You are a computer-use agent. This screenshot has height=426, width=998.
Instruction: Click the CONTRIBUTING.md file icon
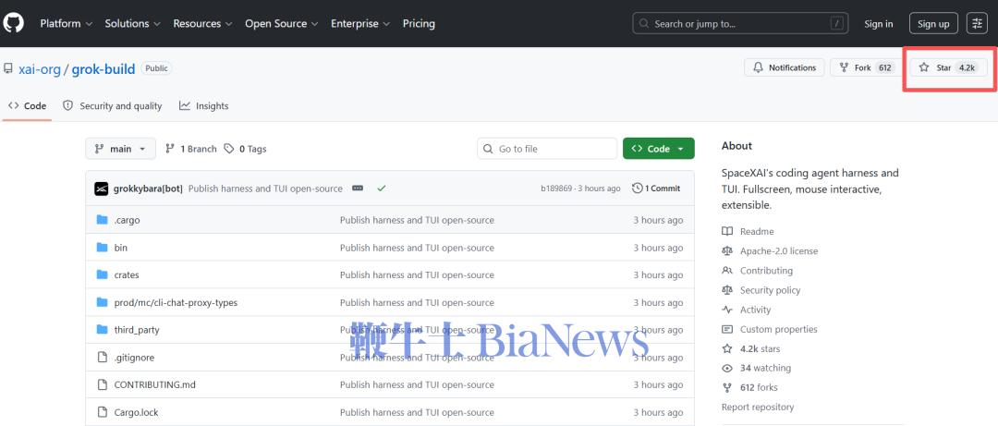102,384
